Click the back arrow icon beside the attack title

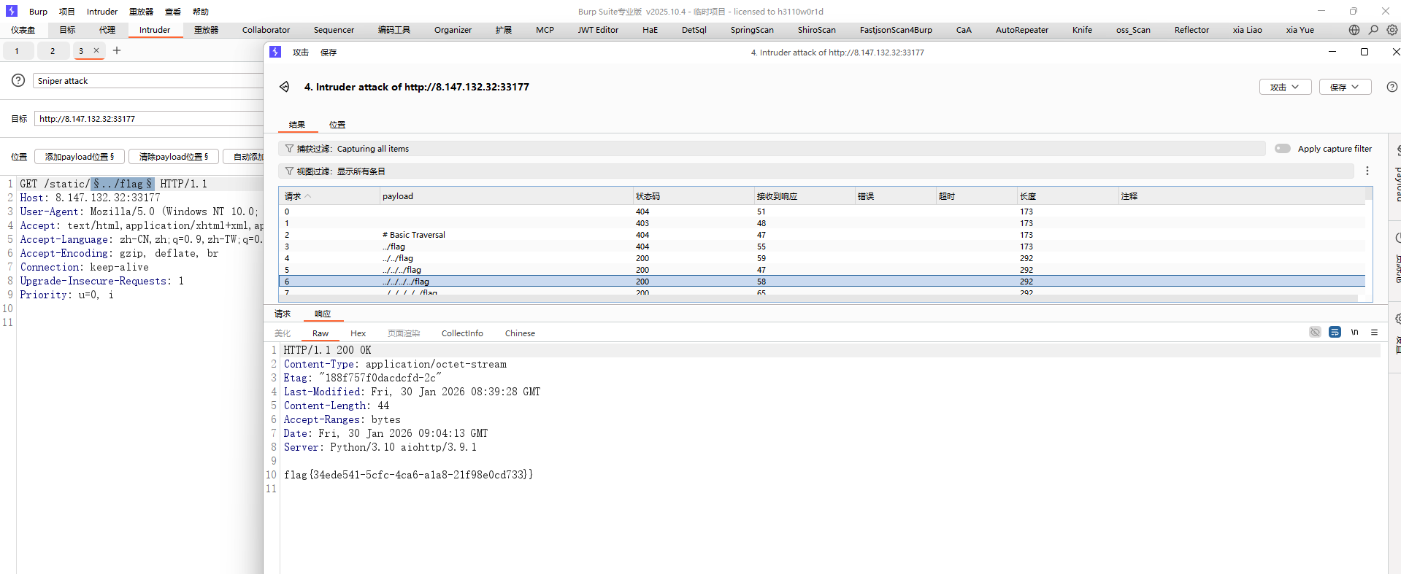(284, 87)
